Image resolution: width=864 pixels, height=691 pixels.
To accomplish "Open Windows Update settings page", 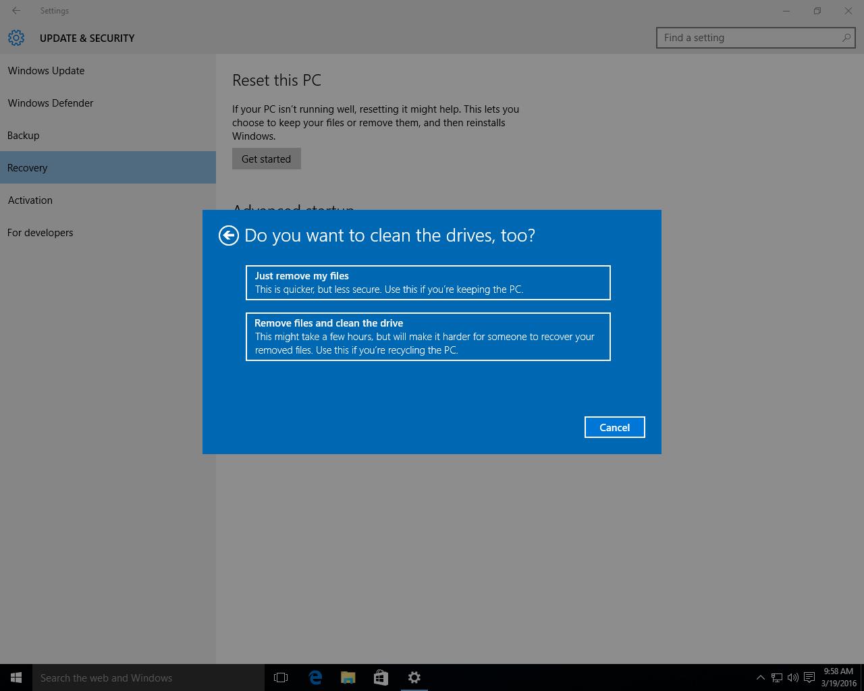I will [x=108, y=70].
